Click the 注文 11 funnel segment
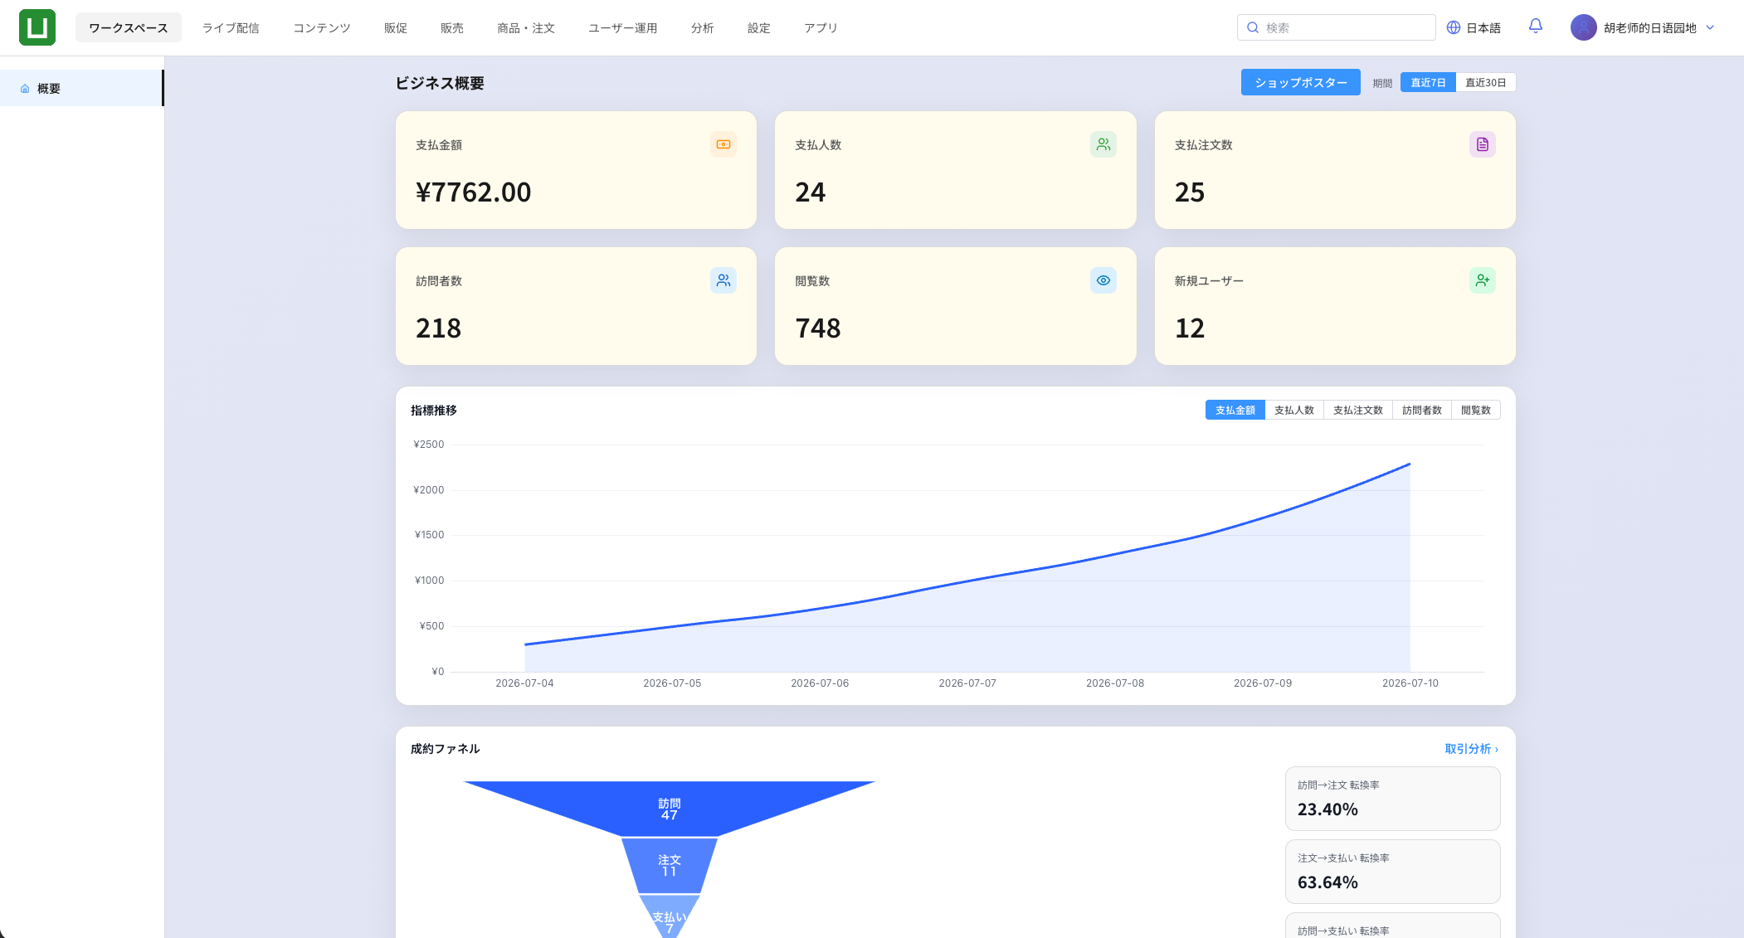This screenshot has height=938, width=1744. 669,865
